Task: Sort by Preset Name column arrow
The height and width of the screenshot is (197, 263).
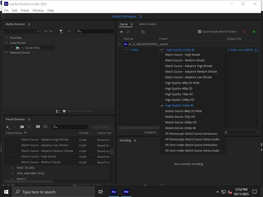Action: 25,133
